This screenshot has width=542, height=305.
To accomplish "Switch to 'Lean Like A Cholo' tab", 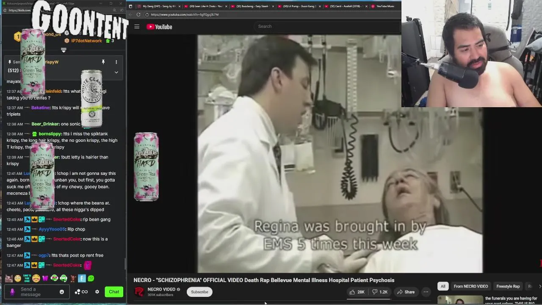I will pos(205,6).
